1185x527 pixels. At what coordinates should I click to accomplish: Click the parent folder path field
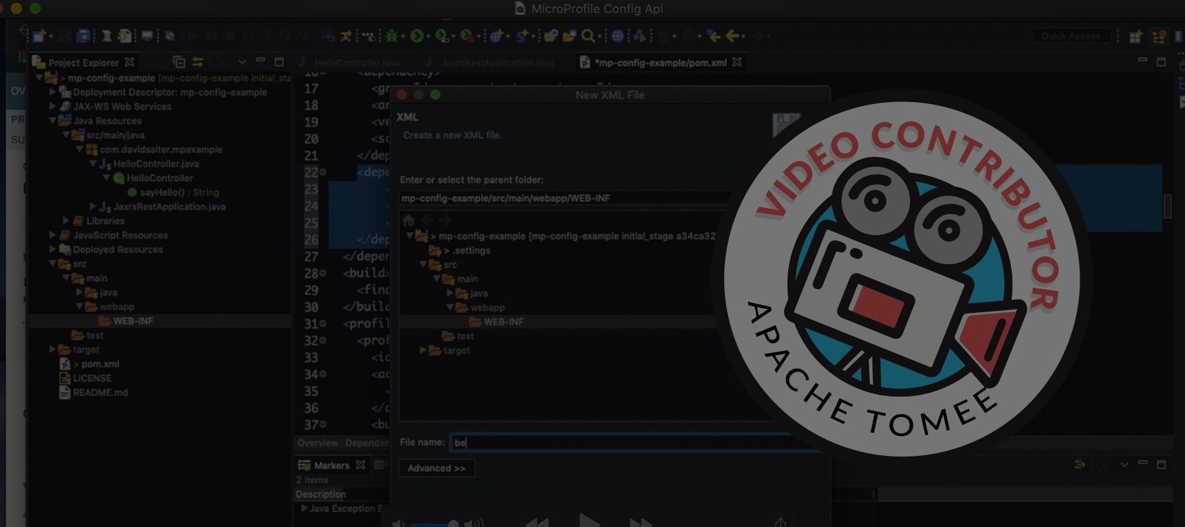[x=565, y=198]
